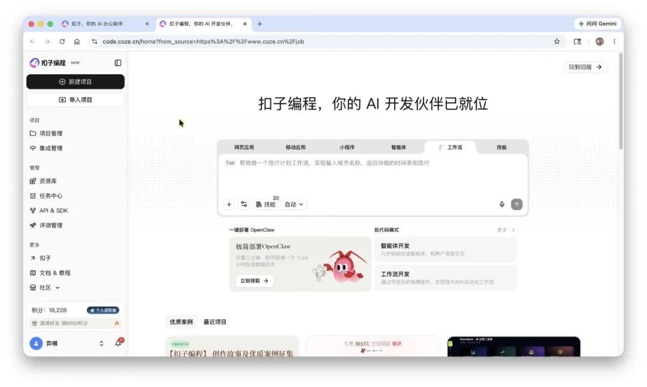Image resolution: width=647 pixels, height=387 pixels.
Task: Click the microphone voice input icon
Action: pyautogui.click(x=502, y=204)
